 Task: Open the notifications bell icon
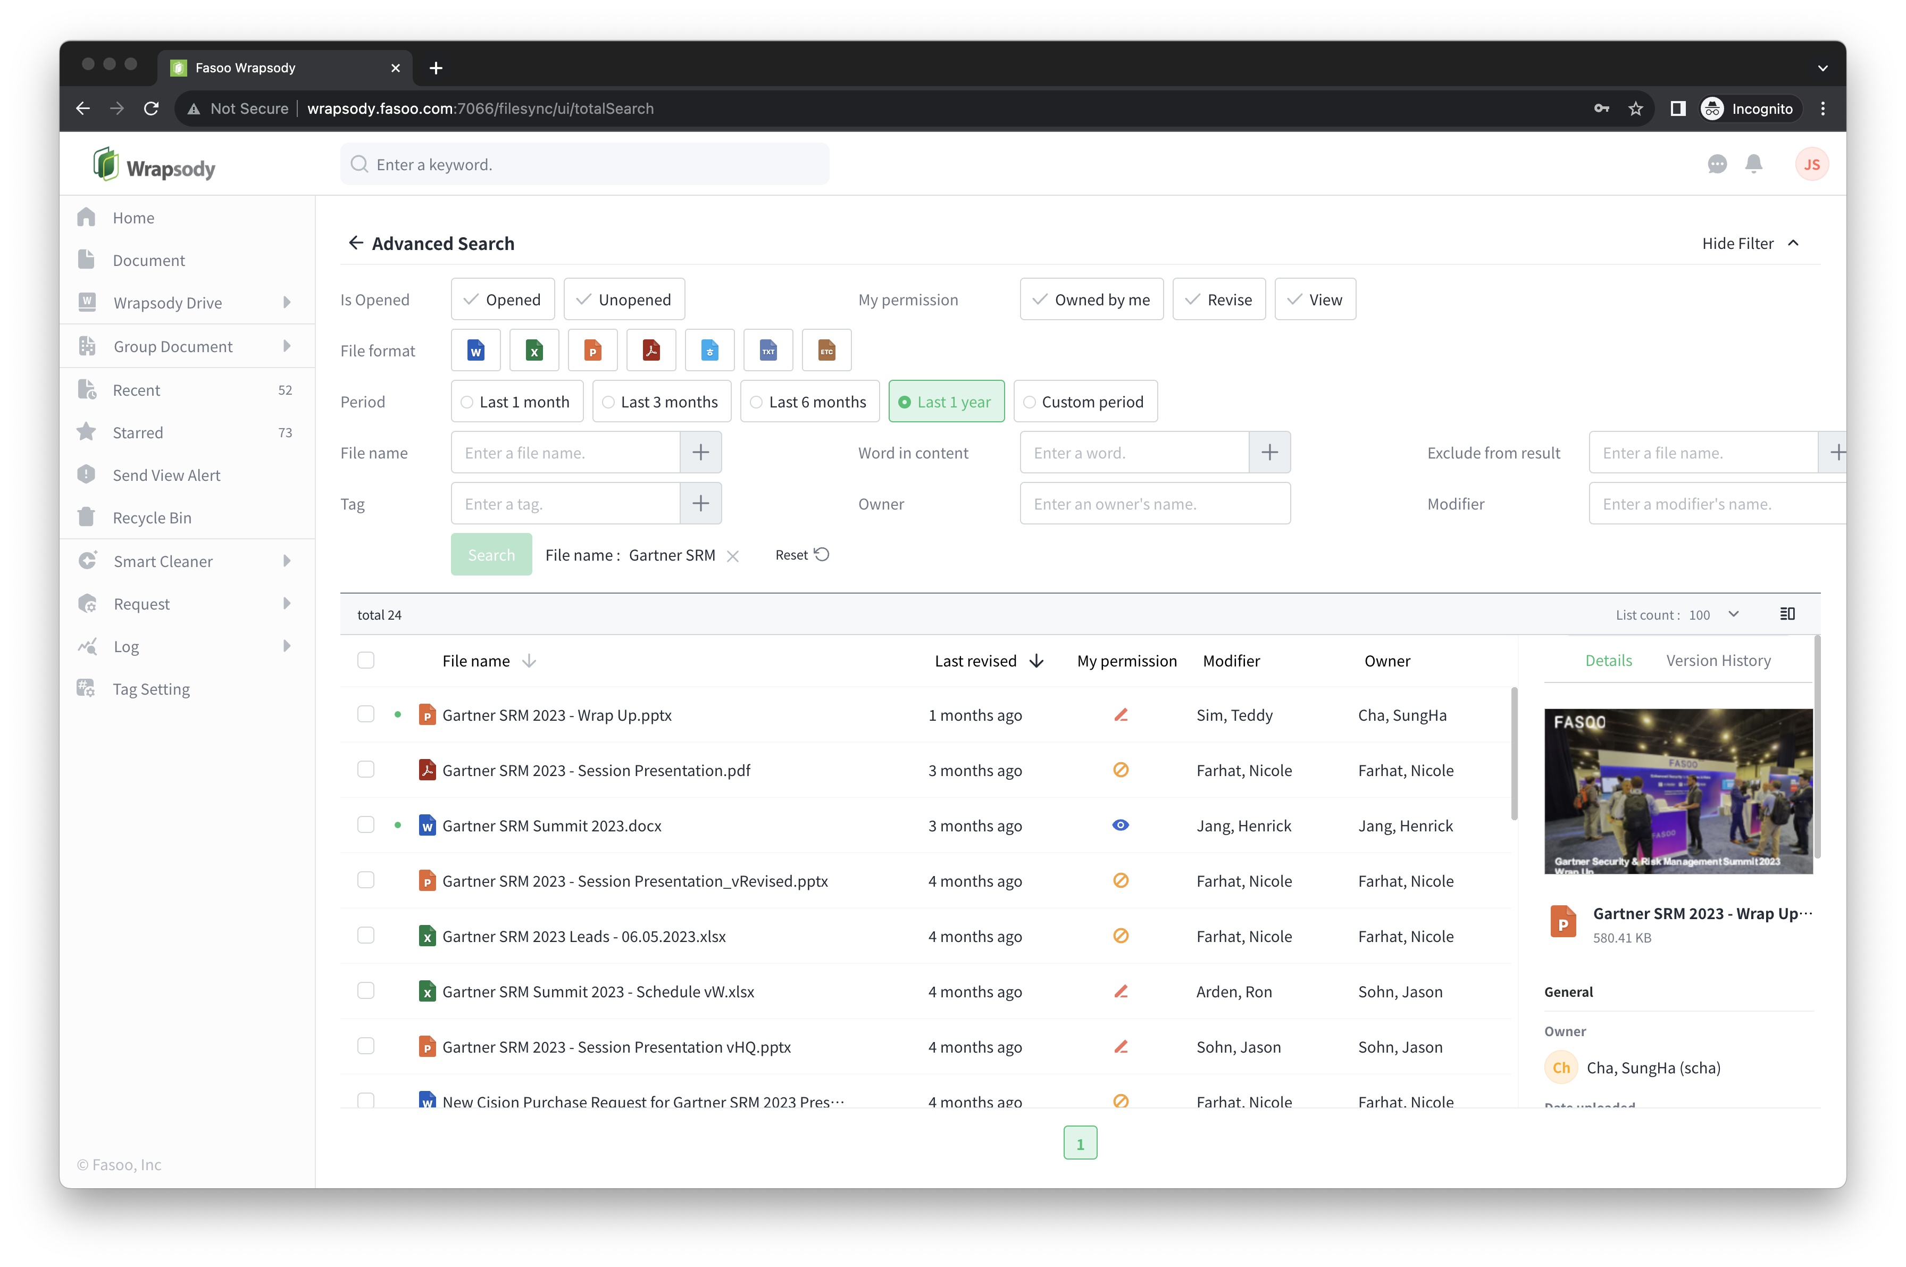[x=1753, y=165]
